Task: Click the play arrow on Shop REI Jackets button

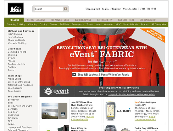Action: [x=74, y=75]
